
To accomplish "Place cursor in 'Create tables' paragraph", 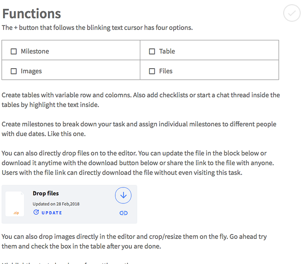I will pos(141,100).
